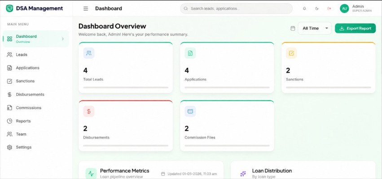This screenshot has width=382, height=179.
Task: Click the Sanctions card label
Action: click(x=294, y=79)
